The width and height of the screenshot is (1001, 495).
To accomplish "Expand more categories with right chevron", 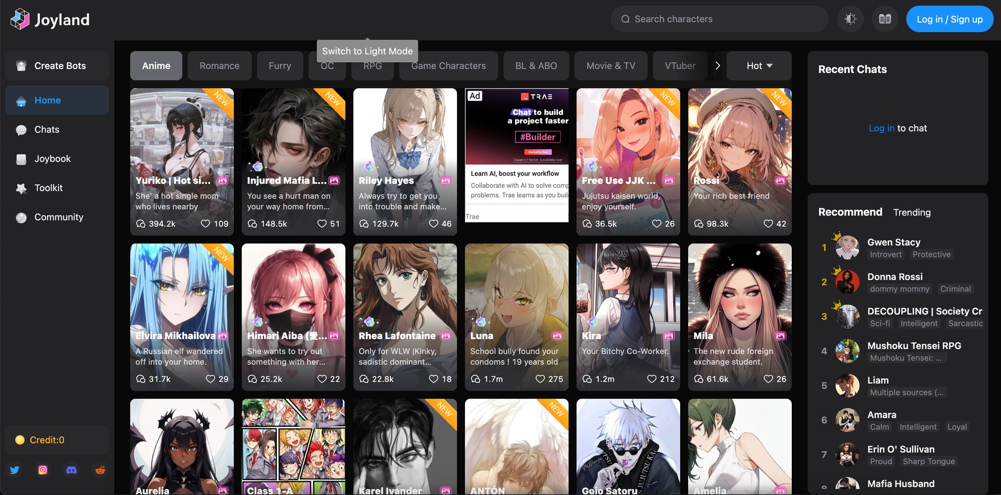I will (x=718, y=65).
